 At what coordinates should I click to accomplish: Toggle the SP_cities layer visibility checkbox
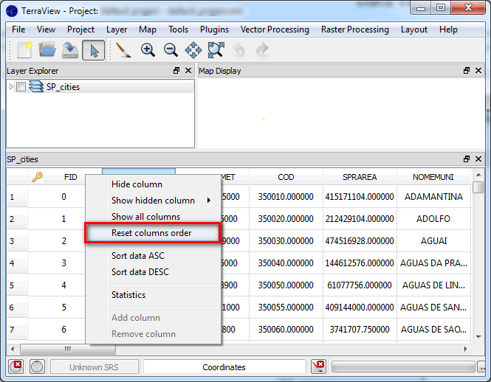coord(21,87)
